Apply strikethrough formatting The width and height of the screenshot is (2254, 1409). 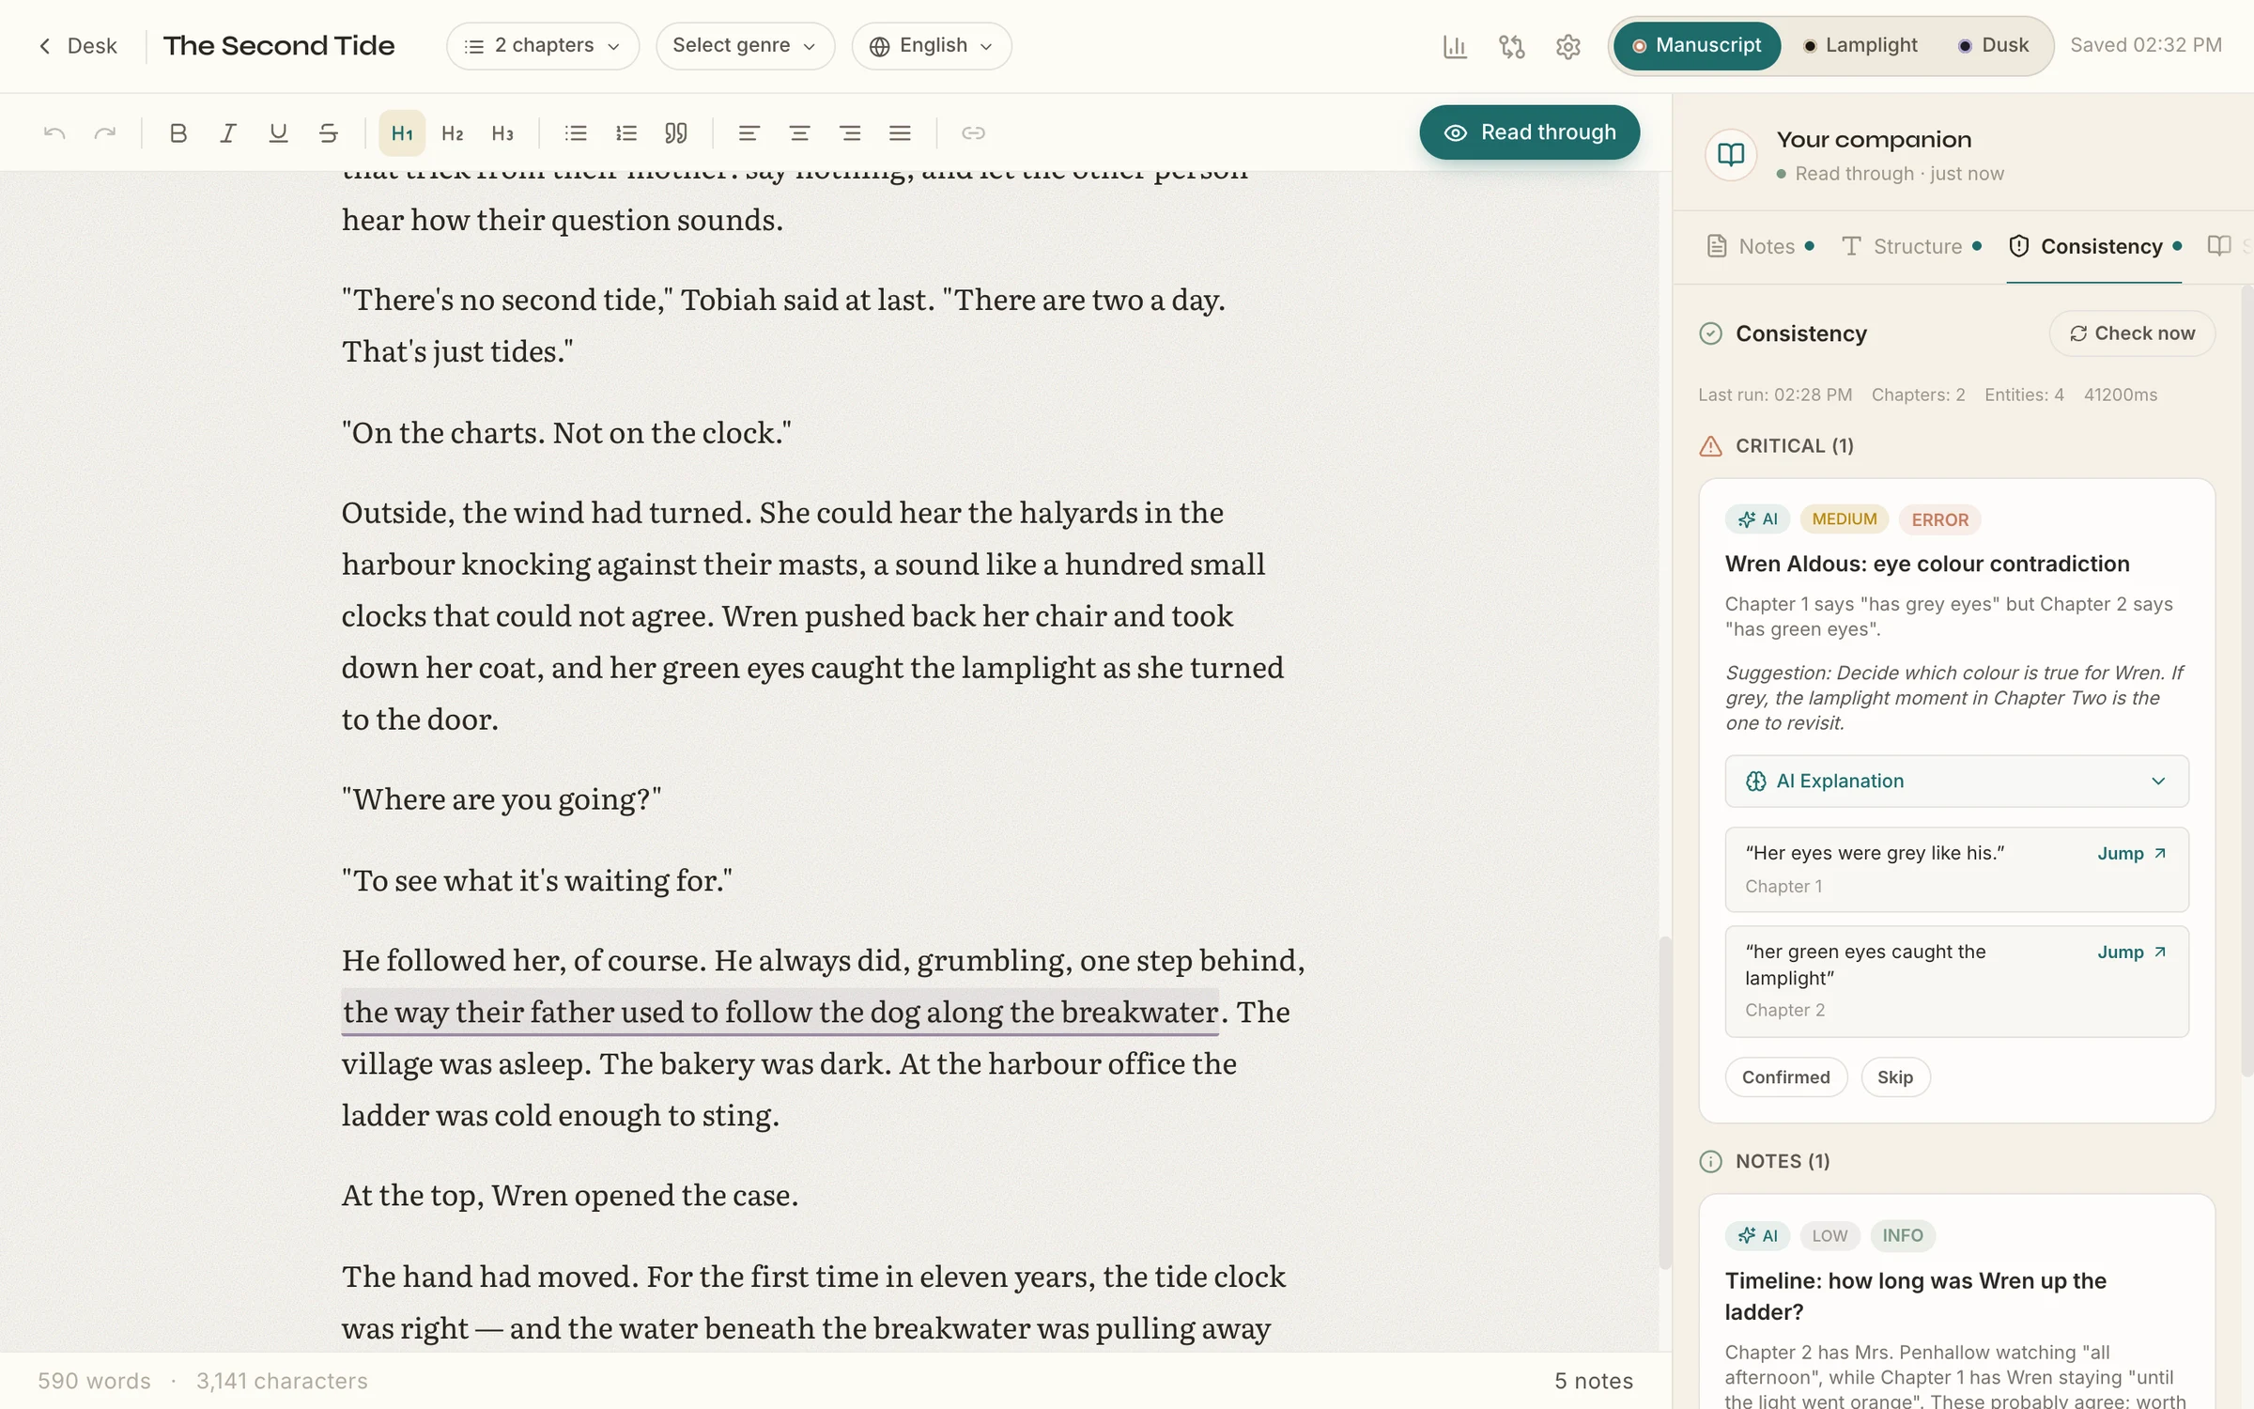tap(328, 133)
